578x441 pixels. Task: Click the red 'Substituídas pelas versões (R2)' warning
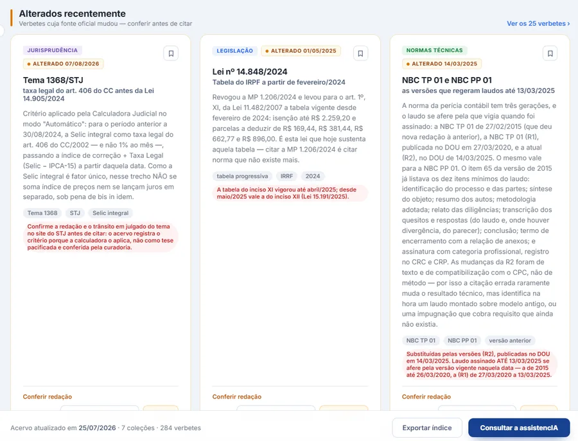pyautogui.click(x=480, y=365)
